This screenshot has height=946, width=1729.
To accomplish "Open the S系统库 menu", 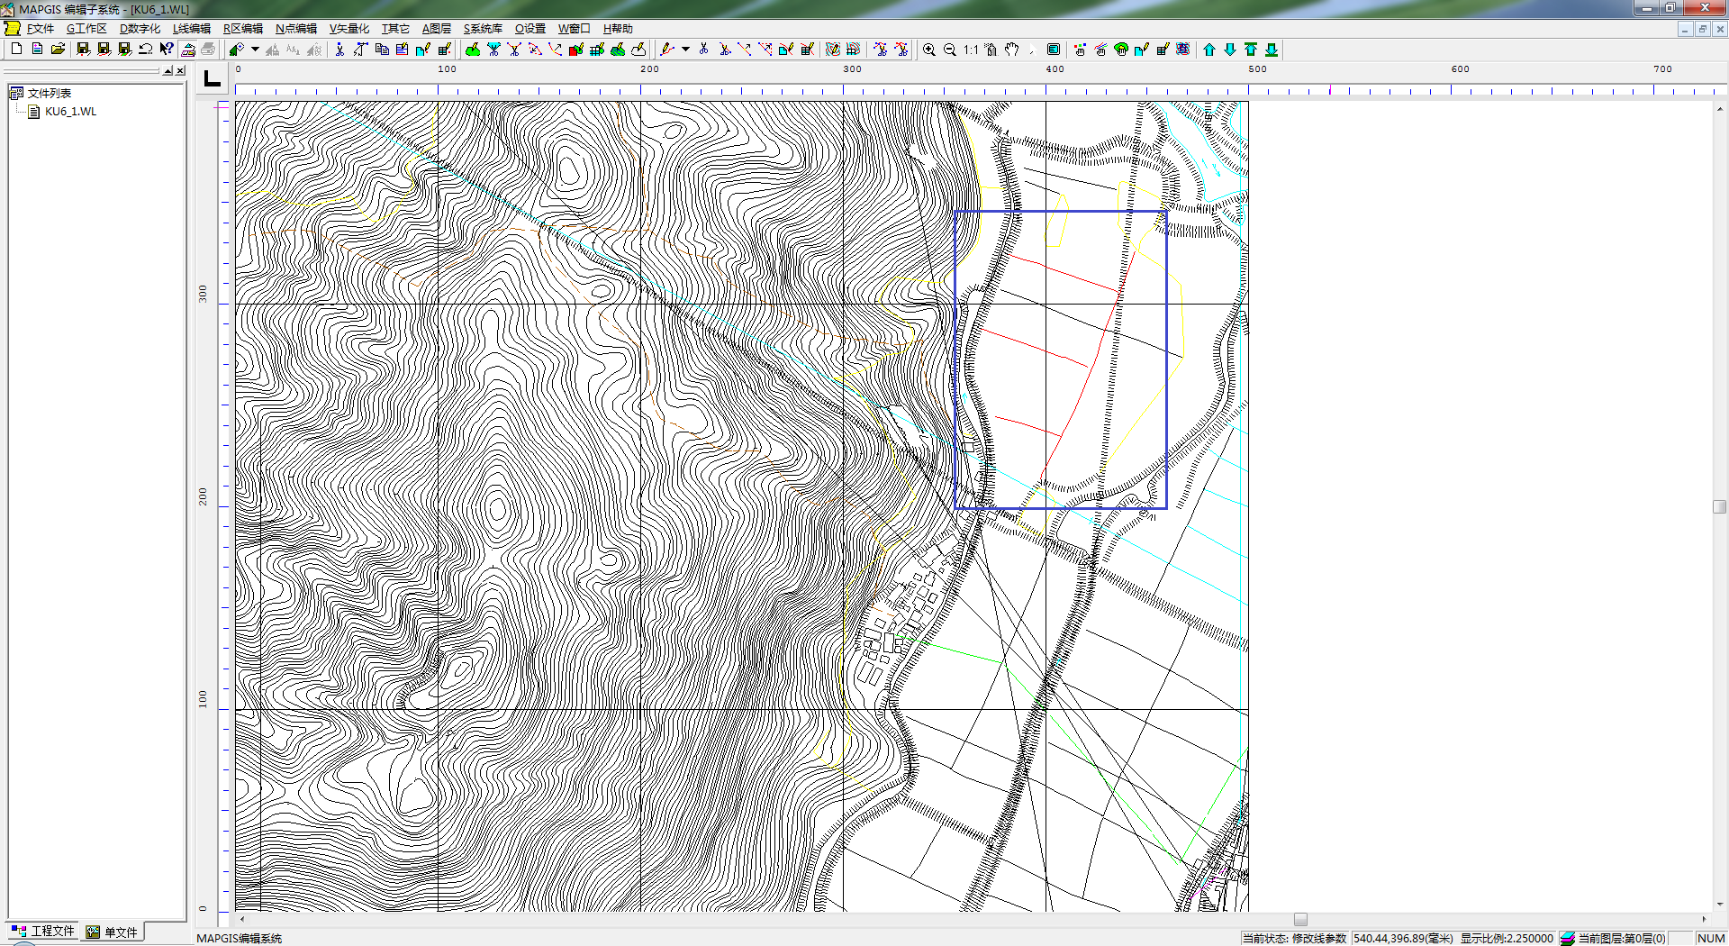I will (x=483, y=29).
